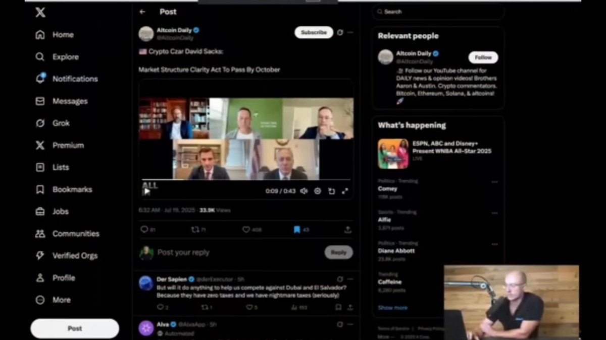Open Premium in the sidebar
Screen dimensions: 606x340
(x=60, y=145)
